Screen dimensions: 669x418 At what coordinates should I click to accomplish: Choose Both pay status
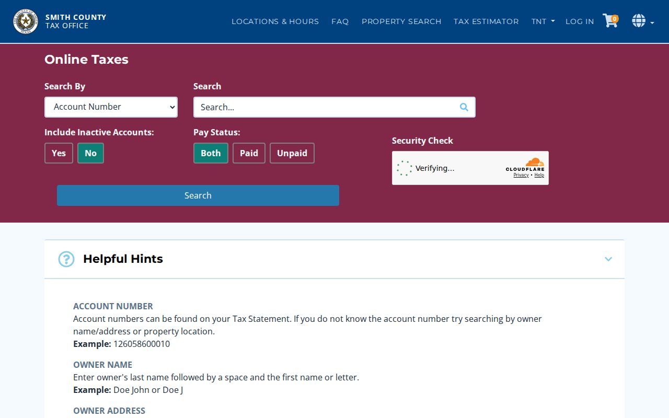[x=211, y=153]
